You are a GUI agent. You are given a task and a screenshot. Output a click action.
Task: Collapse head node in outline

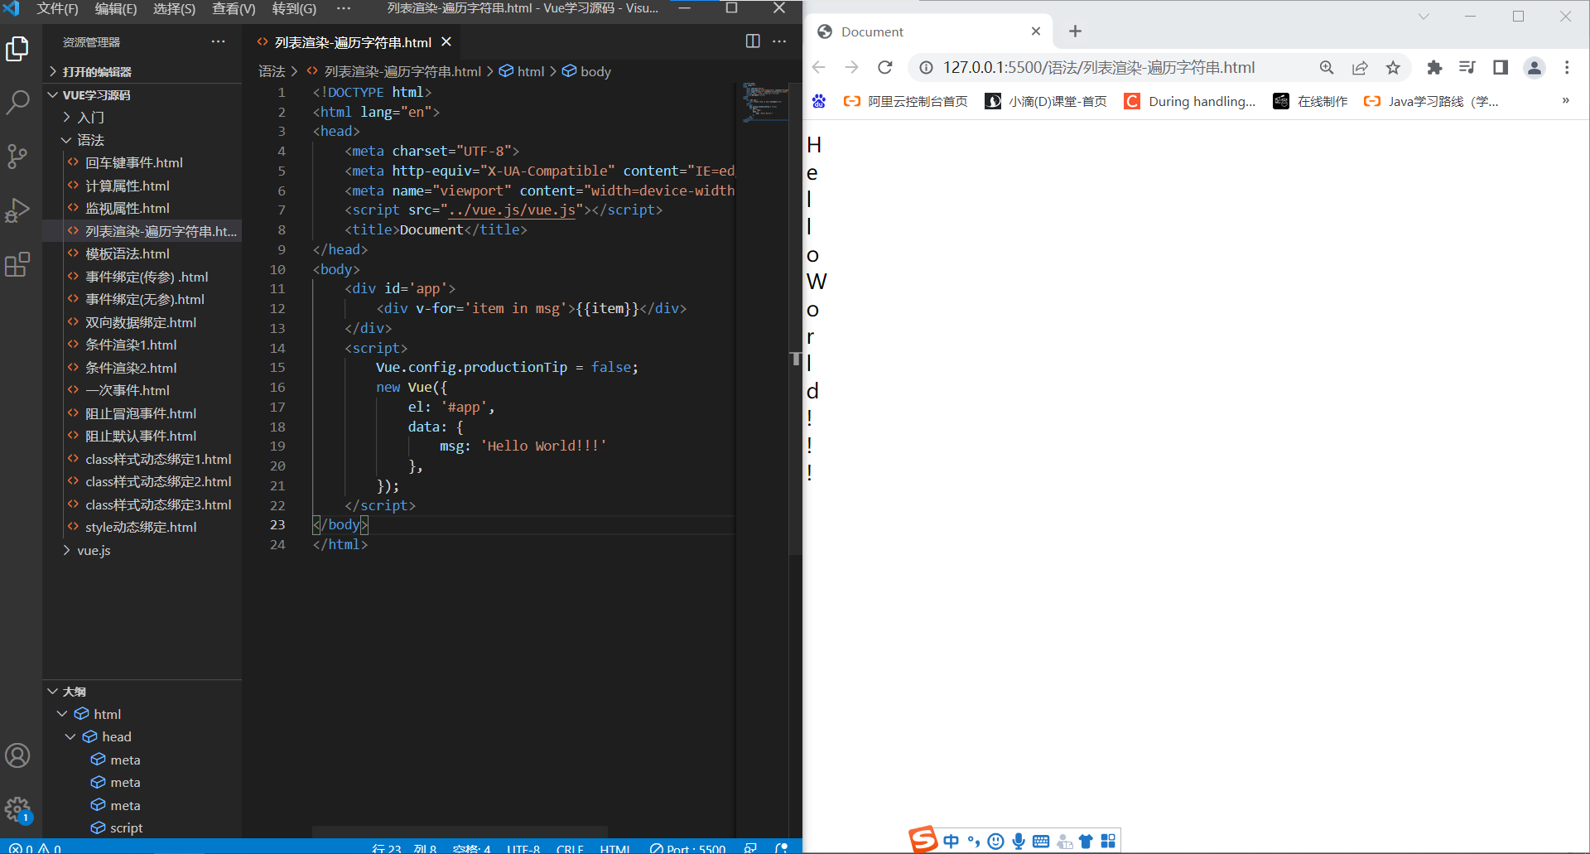point(71,736)
